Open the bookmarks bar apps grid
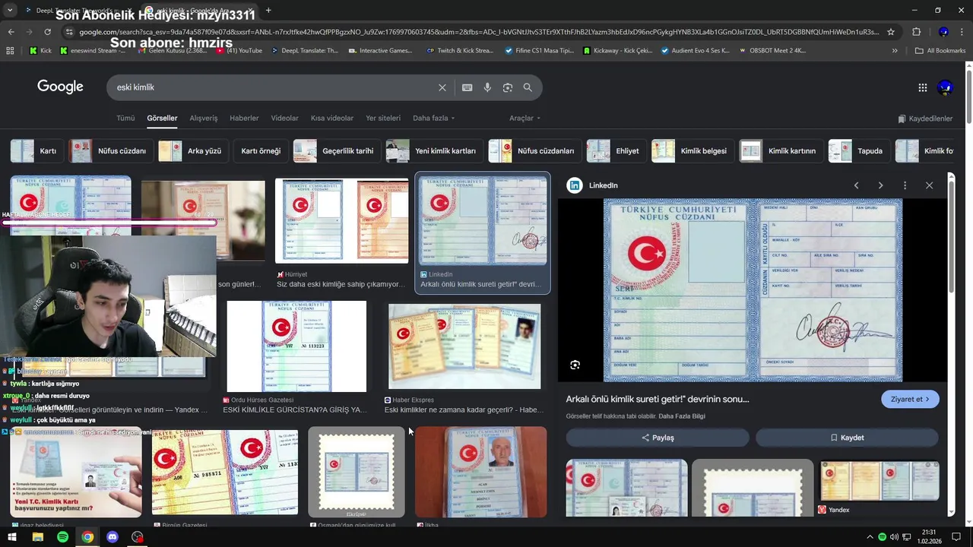Screen dimensions: 973x547 pyautogui.click(x=10, y=51)
